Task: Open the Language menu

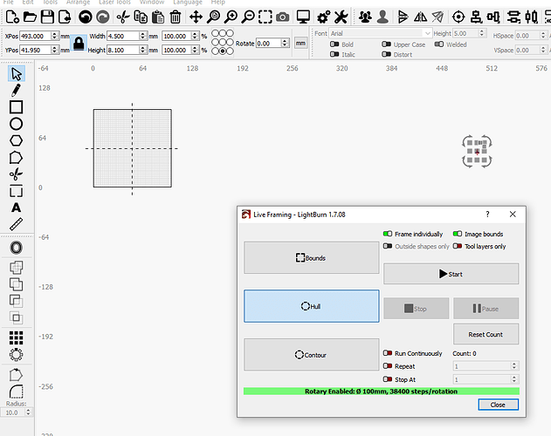Action: (x=188, y=3)
